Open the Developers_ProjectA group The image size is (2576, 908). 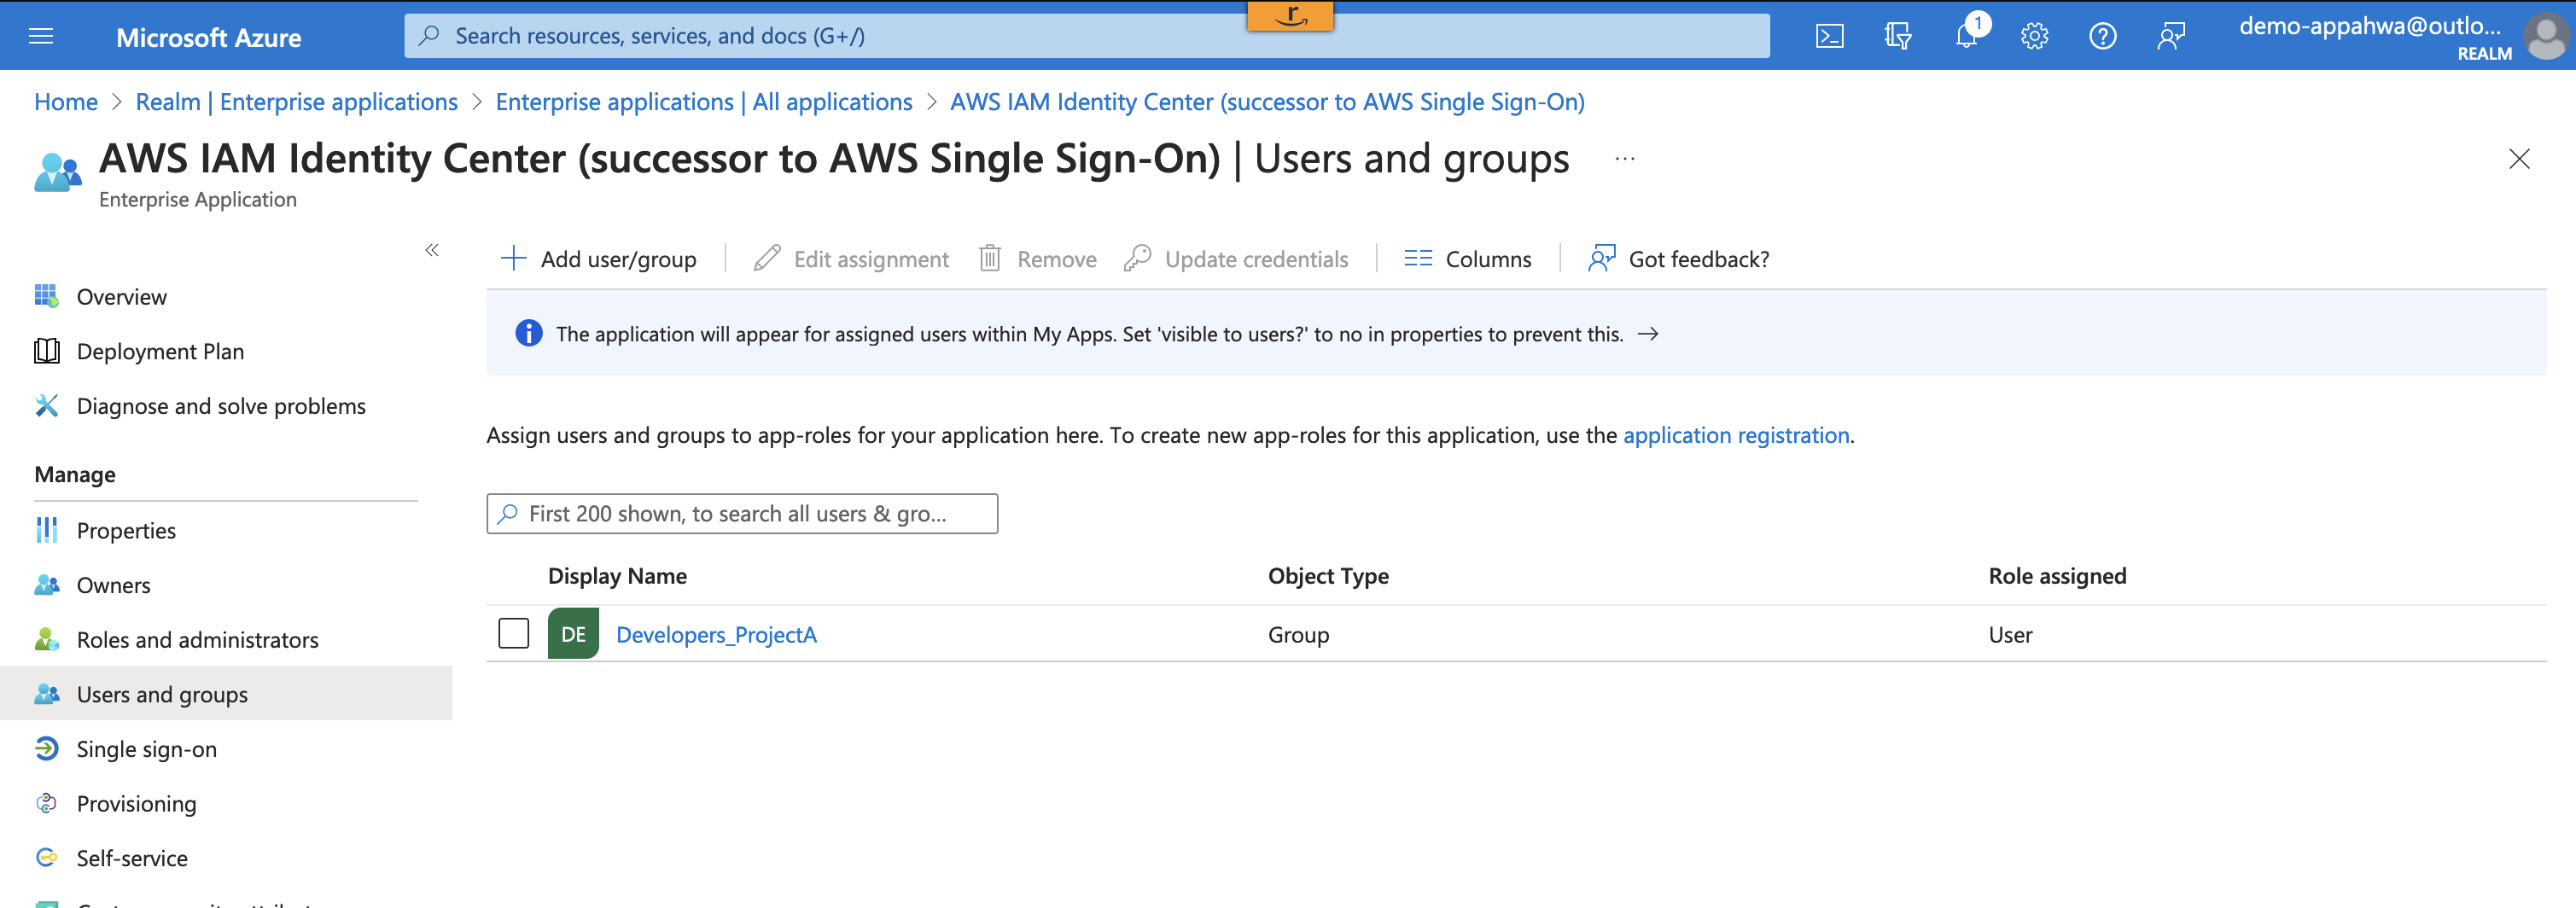pyautogui.click(x=716, y=634)
